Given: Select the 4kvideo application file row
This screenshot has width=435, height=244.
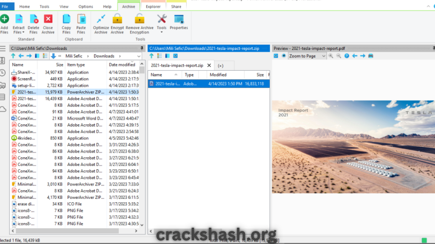Looking at the screenshot, I should pos(75,138).
